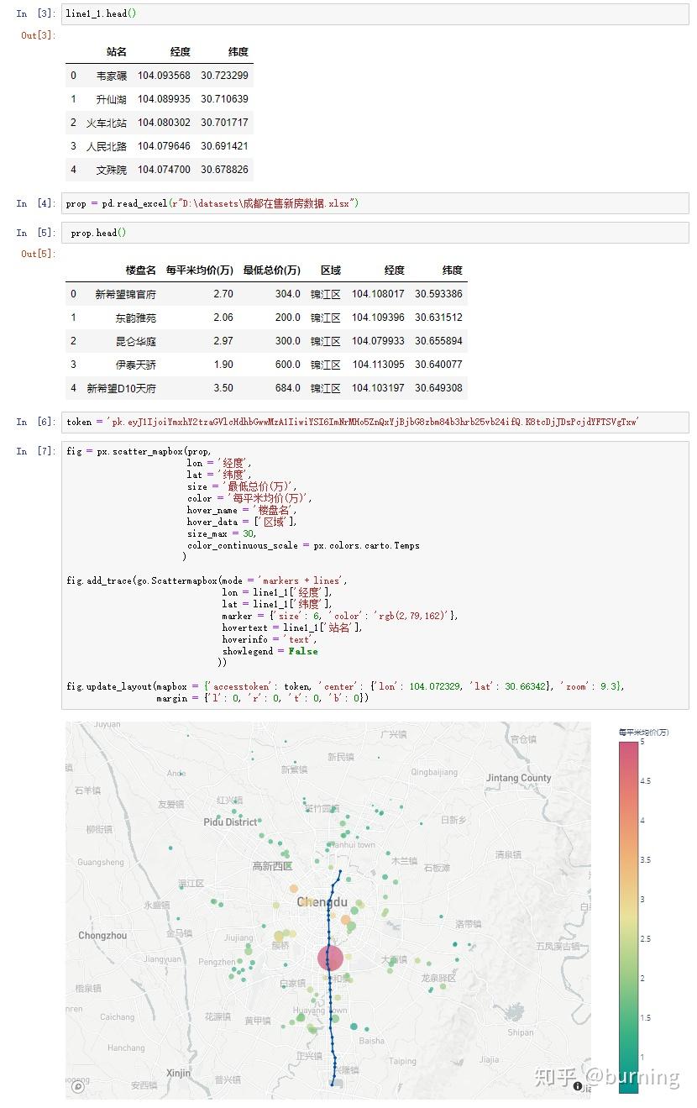The width and height of the screenshot is (697, 1108).
Task: Focus the pd.read_excel code cell
Action: 375,203
